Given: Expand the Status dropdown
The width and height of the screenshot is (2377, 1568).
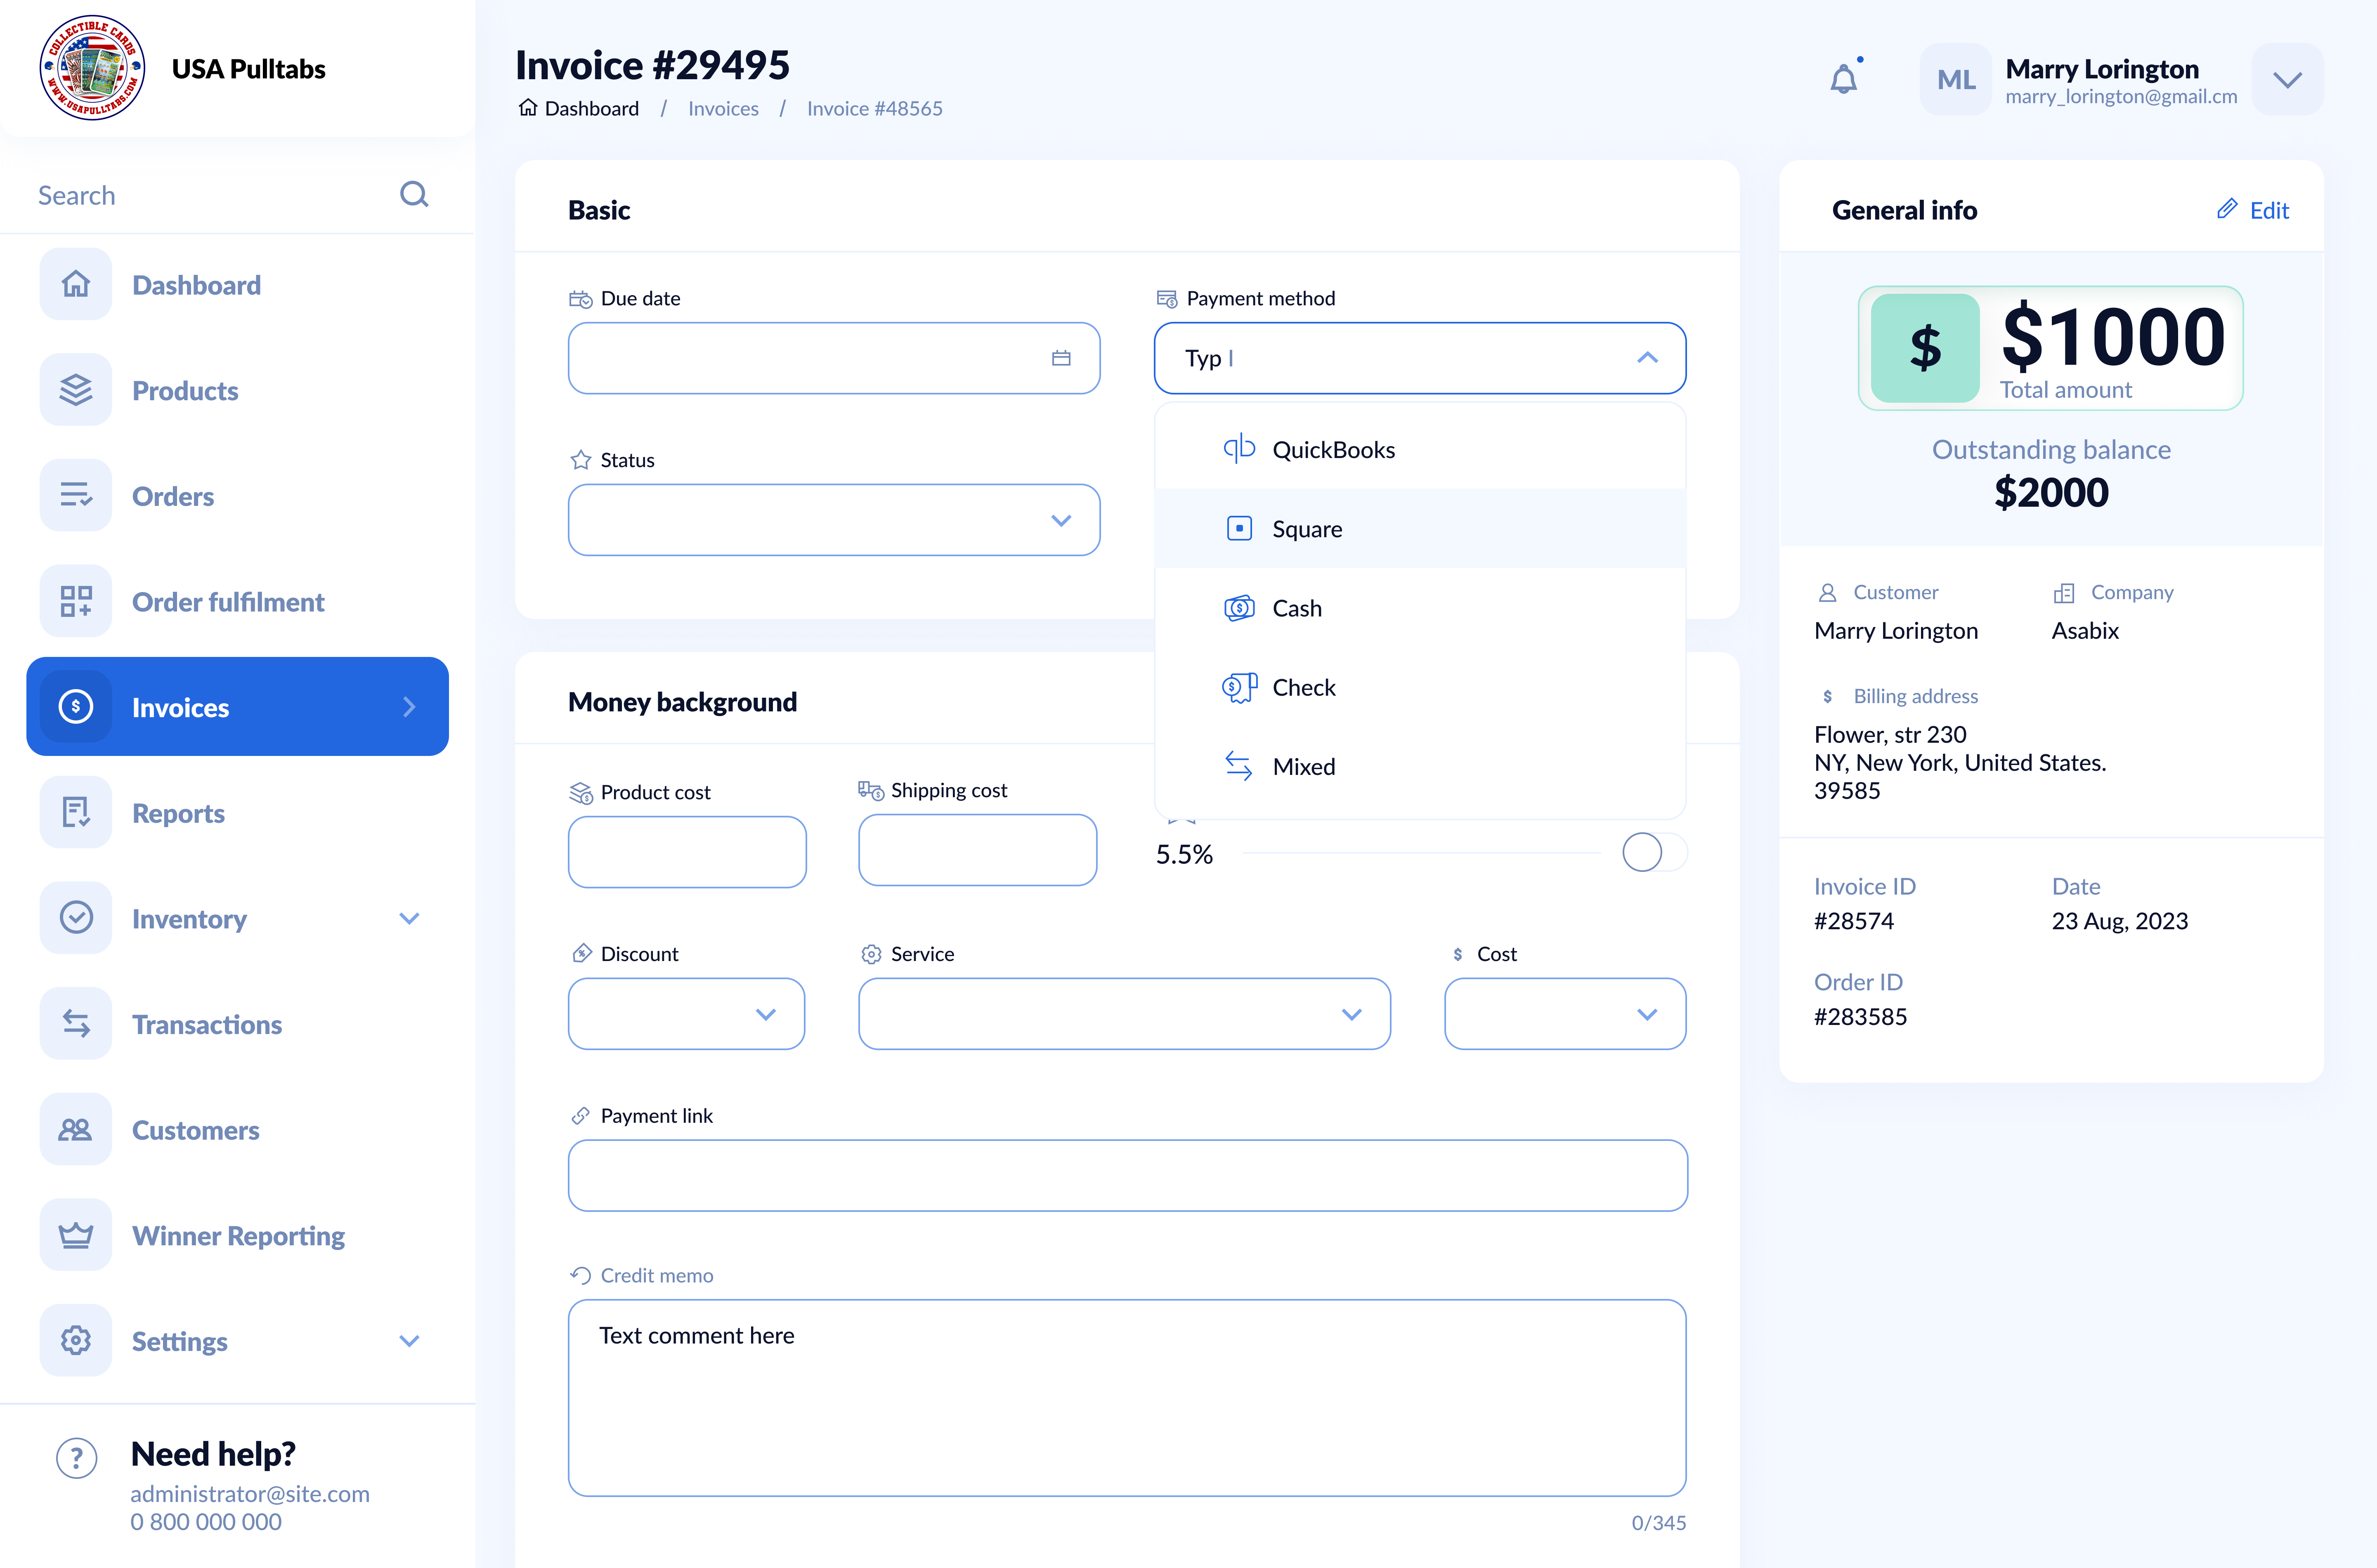Looking at the screenshot, I should (x=1061, y=520).
